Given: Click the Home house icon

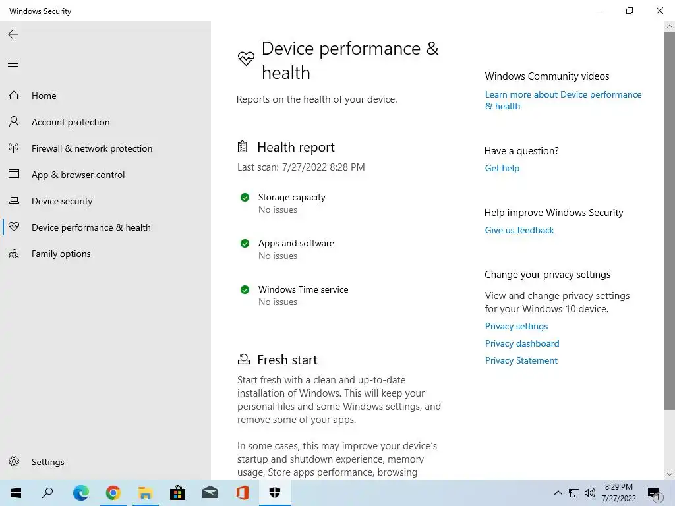Looking at the screenshot, I should pos(14,95).
